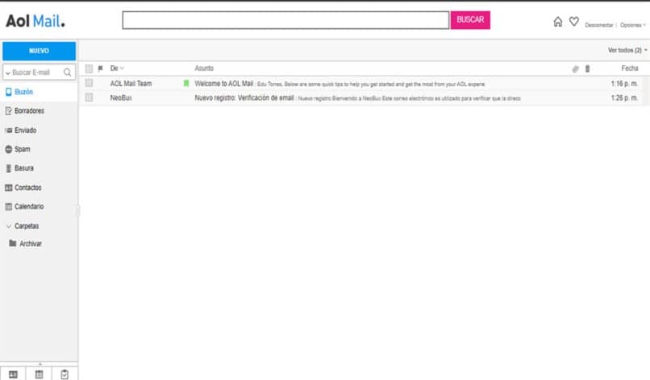This screenshot has height=380, width=650.
Task: Click the Desconectar link
Action: click(598, 25)
